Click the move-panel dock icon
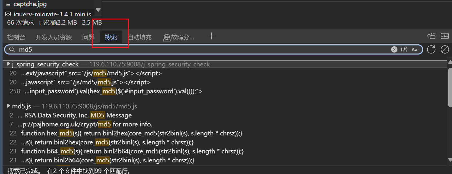The height and width of the screenshot is (174, 452). [x=431, y=36]
